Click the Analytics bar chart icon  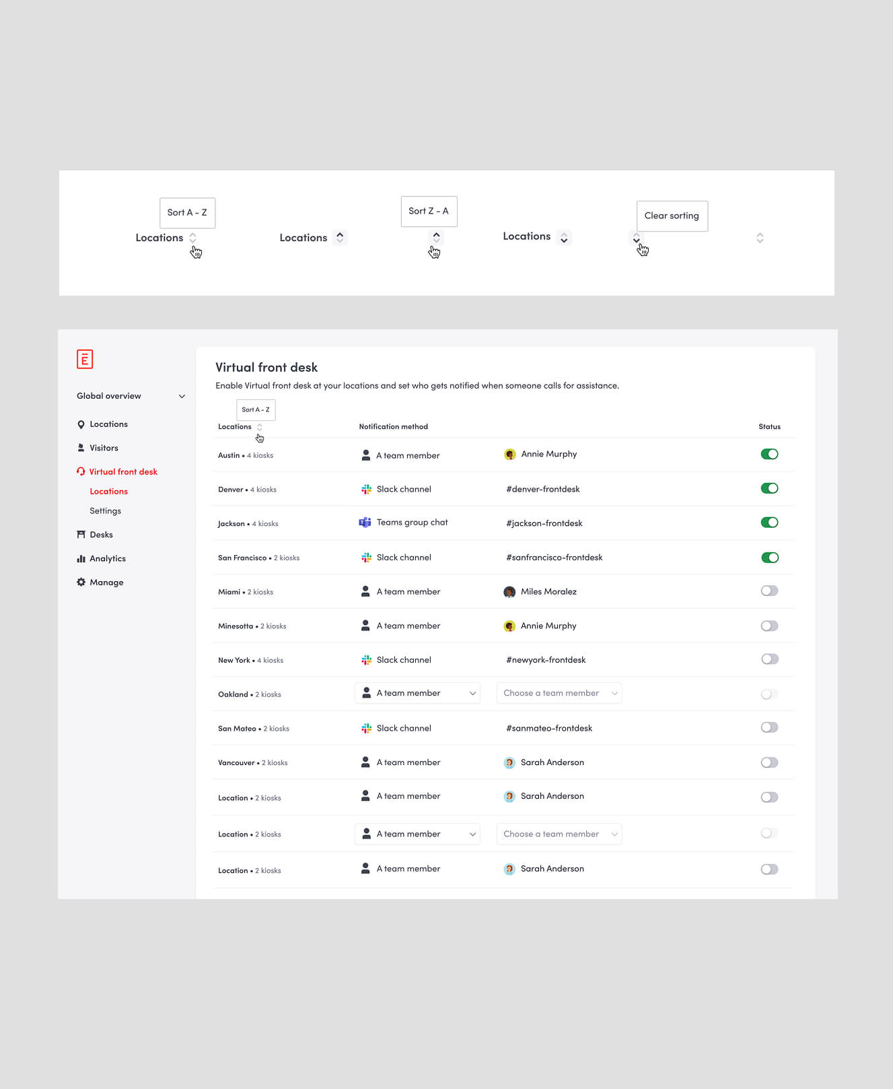click(x=81, y=558)
